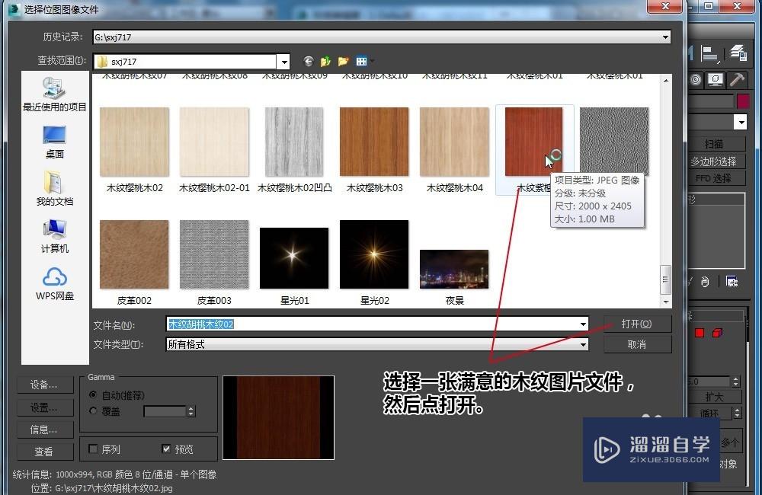Enable the 序列 (sequence) checkbox
This screenshot has height=495, width=762.
pos(94,449)
